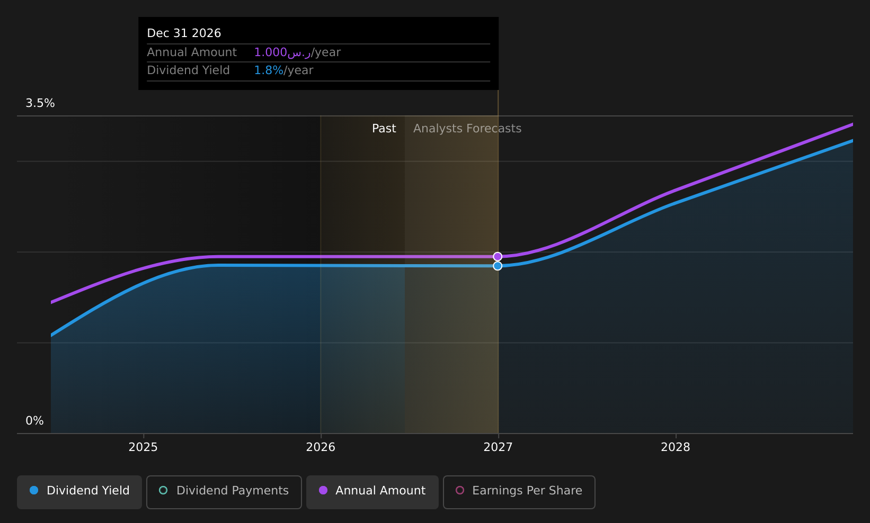The height and width of the screenshot is (523, 870).
Task: Click the teal Dividend Payments legend circle
Action: [163, 490]
